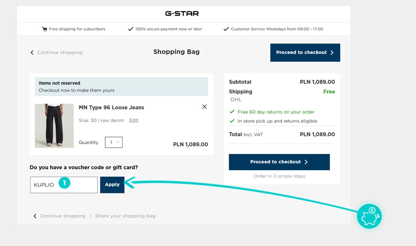The height and width of the screenshot is (246, 416).
Task: Click the bottom Continue shopping link
Action: coord(62,216)
